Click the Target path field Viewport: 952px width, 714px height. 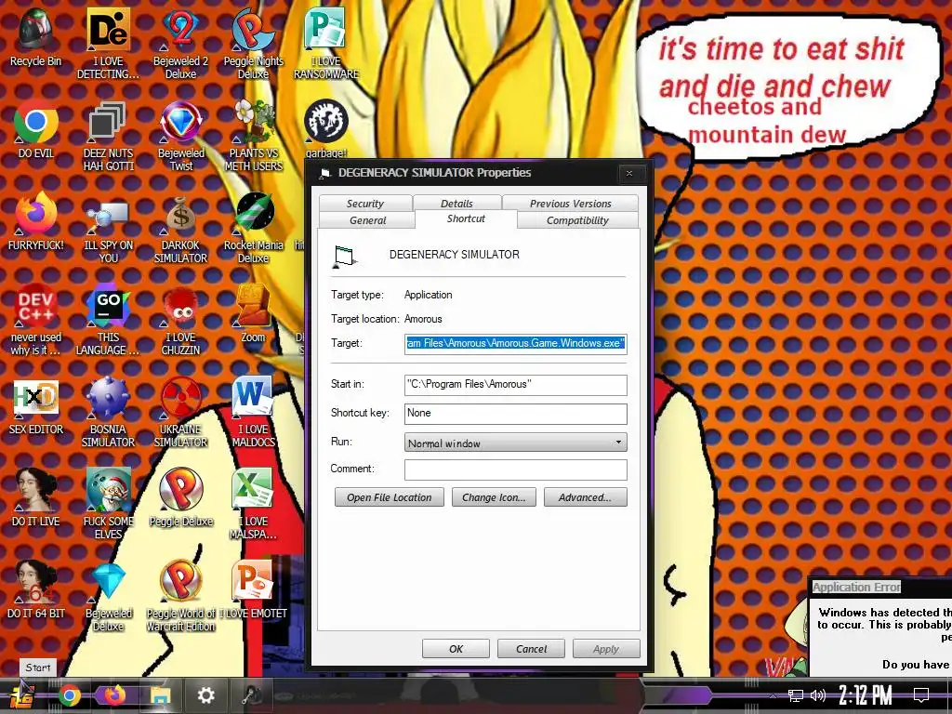[x=515, y=344]
